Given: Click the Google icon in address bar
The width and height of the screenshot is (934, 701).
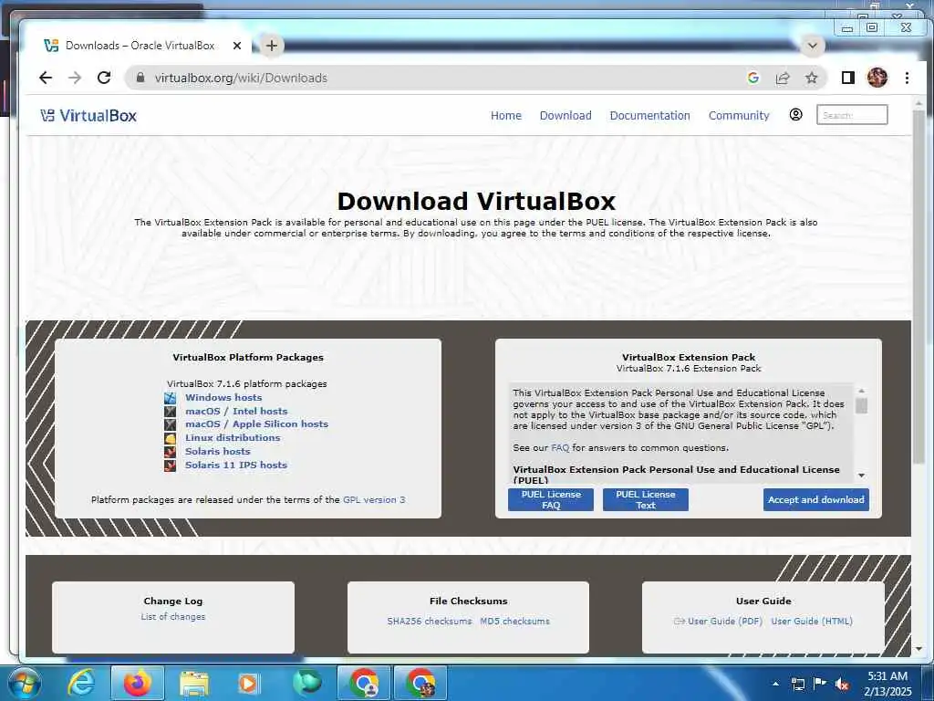Looking at the screenshot, I should [752, 78].
